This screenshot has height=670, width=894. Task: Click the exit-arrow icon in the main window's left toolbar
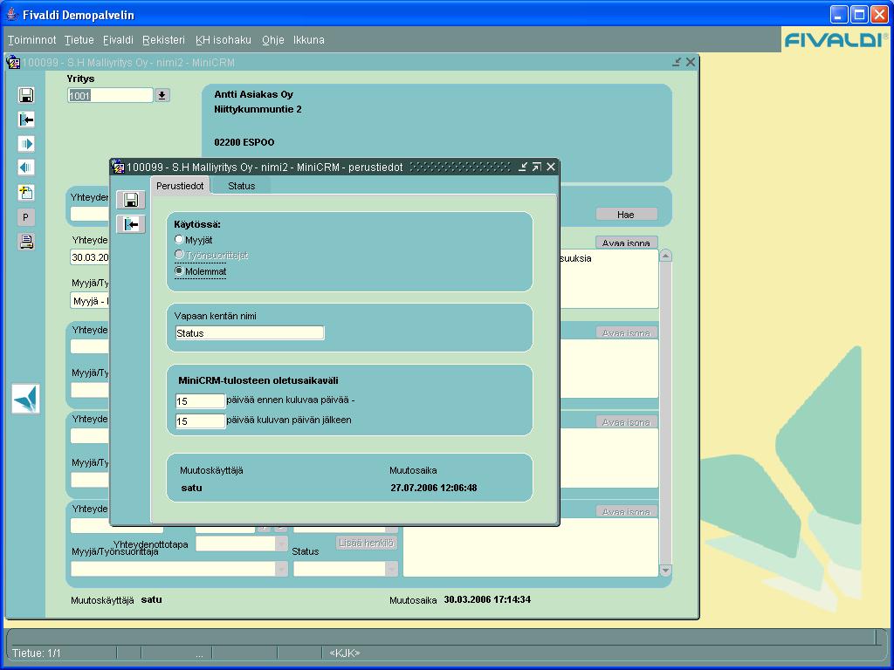26,119
